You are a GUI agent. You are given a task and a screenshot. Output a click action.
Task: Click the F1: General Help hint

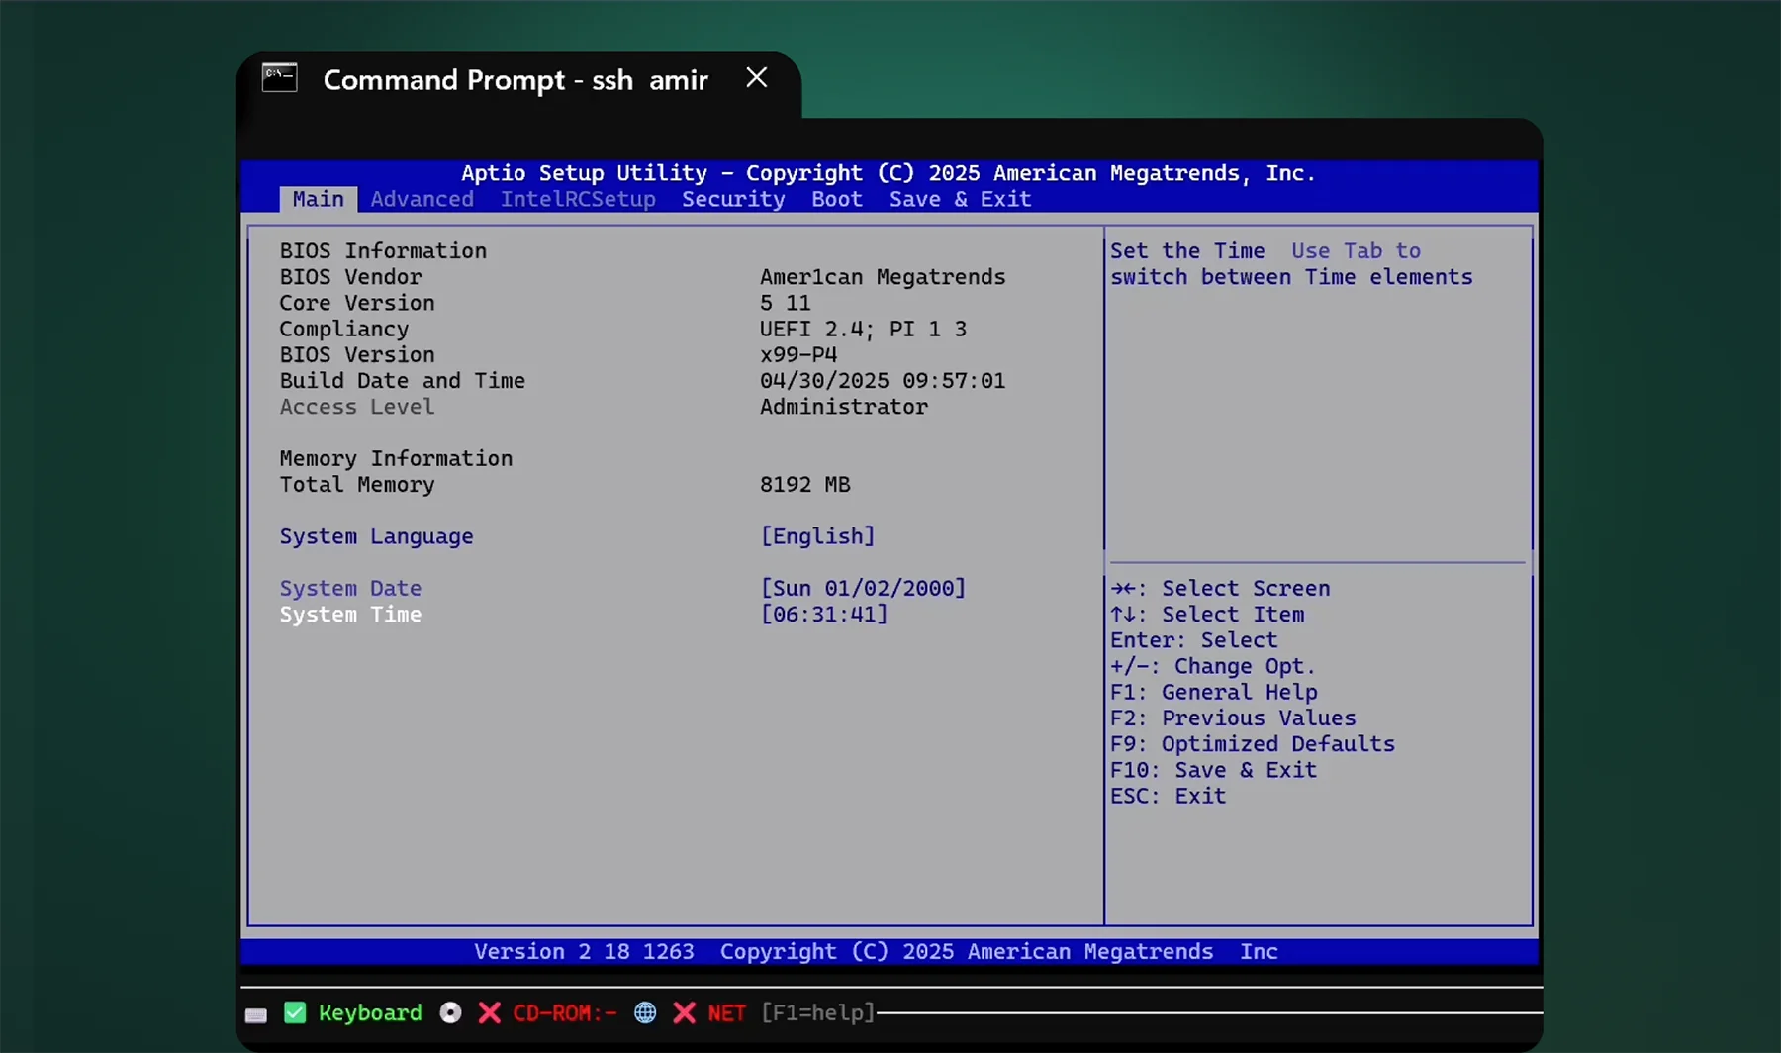1214,693
